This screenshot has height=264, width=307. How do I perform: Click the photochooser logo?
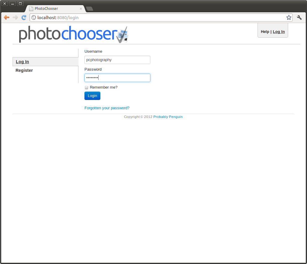[x=73, y=34]
